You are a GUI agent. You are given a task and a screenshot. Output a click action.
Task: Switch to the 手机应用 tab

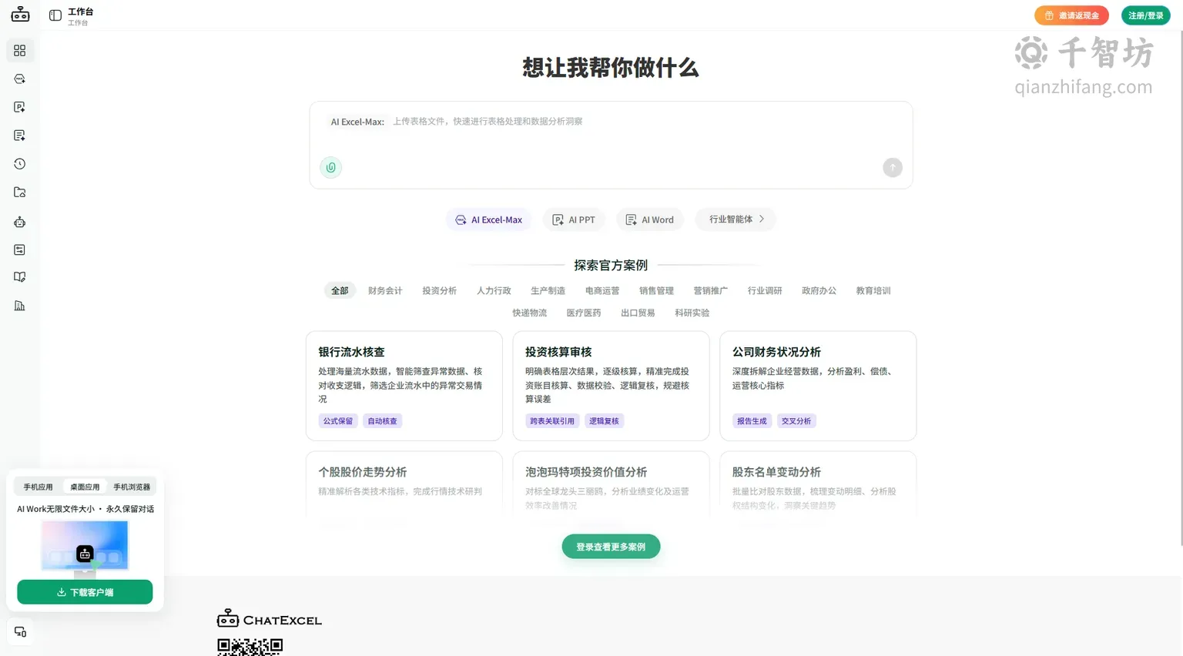click(38, 487)
